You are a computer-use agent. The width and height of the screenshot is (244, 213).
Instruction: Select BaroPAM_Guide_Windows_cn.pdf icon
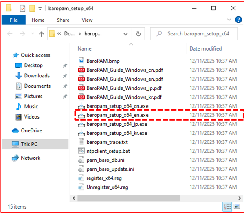pyautogui.click(x=81, y=70)
